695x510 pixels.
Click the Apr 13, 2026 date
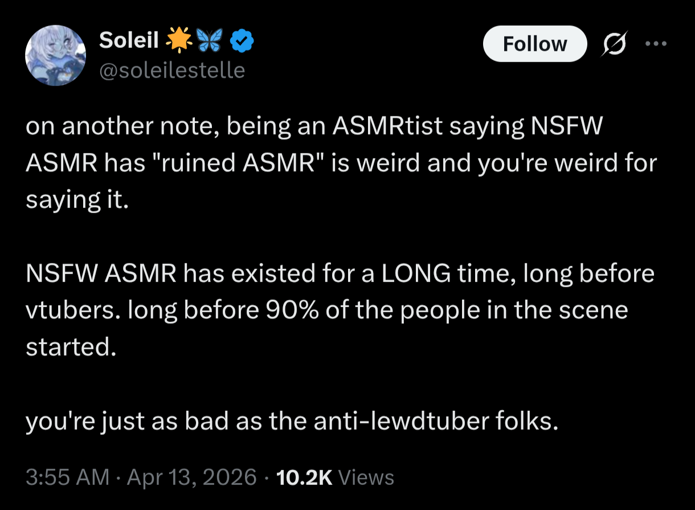click(191, 477)
